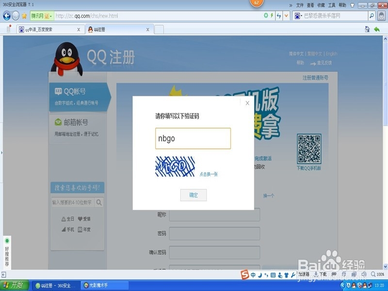Click the number search input field
The image size is (388, 291).
(x=73, y=202)
